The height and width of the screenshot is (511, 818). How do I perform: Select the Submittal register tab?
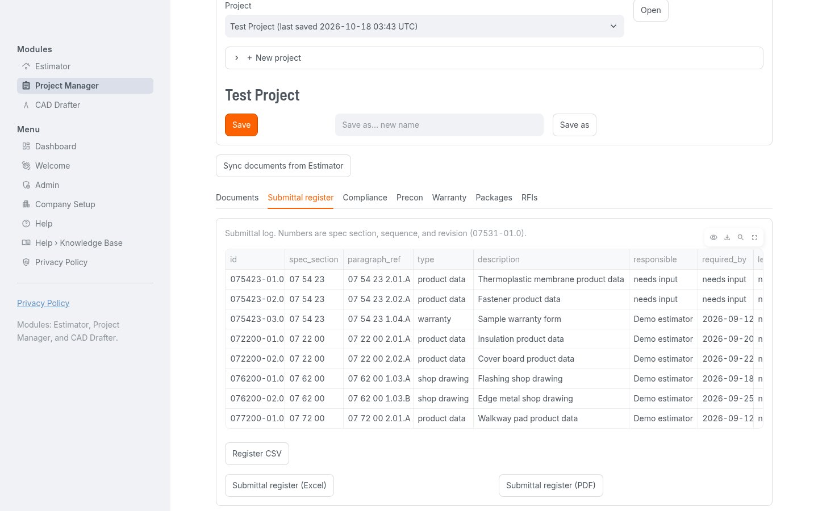point(301,198)
